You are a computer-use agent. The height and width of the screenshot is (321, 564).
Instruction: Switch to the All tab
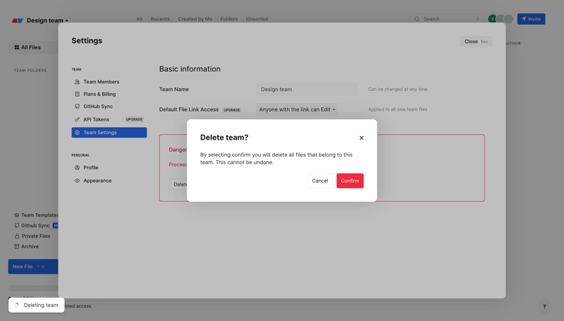tap(140, 19)
